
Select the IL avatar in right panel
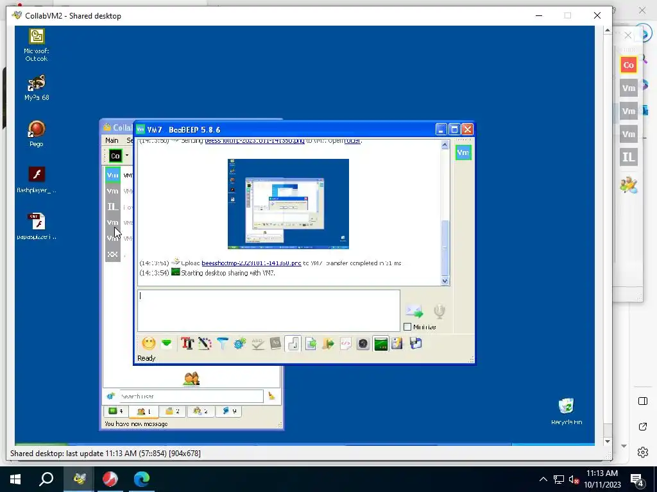pos(628,157)
